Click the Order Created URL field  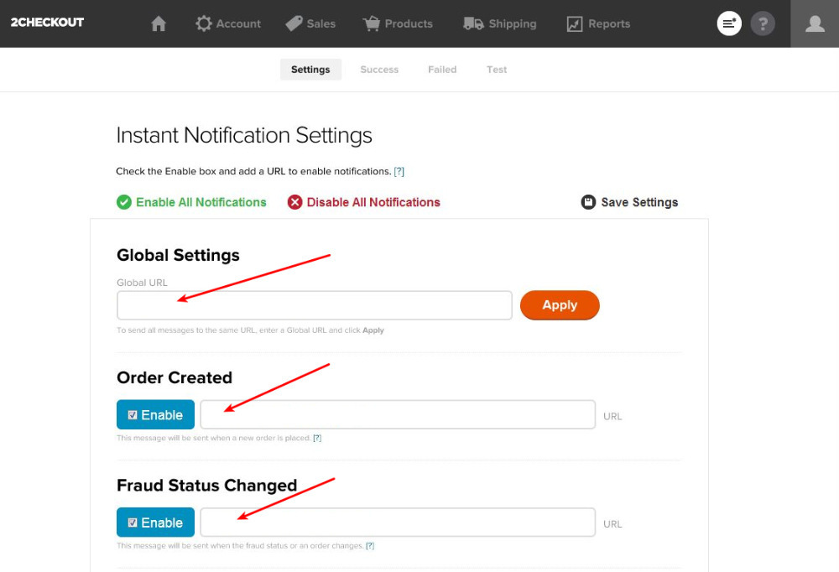[398, 415]
